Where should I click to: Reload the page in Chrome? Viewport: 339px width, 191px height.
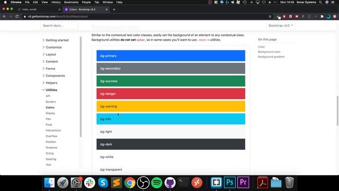click(17, 16)
